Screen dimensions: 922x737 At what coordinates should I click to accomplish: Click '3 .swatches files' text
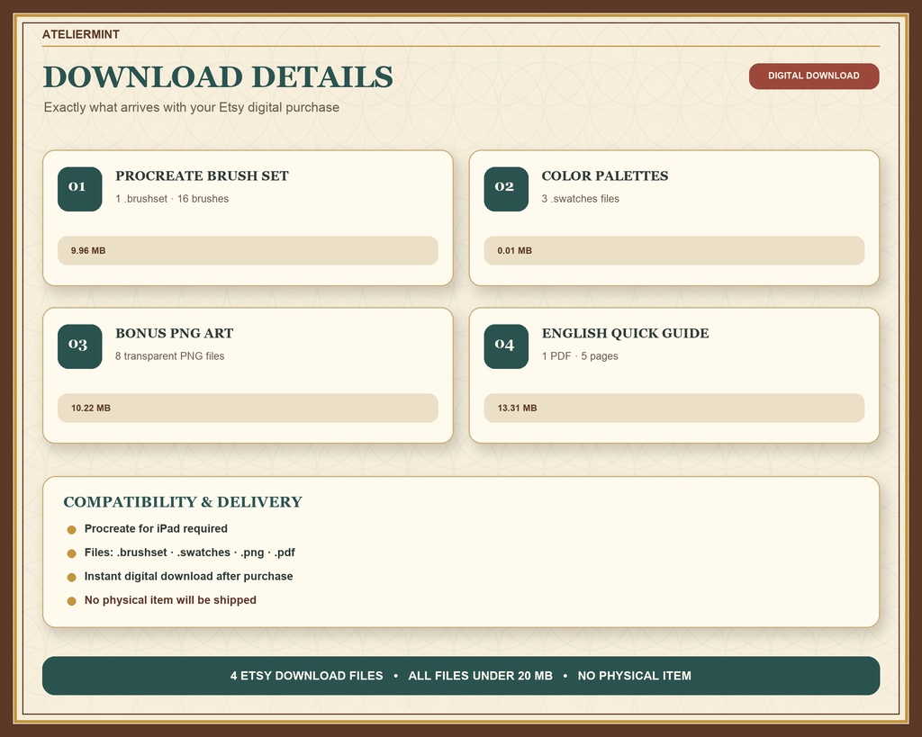pyautogui.click(x=581, y=199)
